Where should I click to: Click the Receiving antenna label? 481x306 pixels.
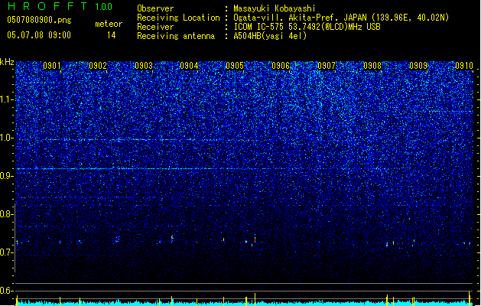tap(176, 36)
